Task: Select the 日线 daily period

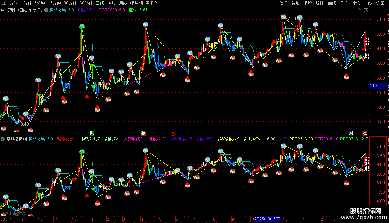Action: (100, 3)
